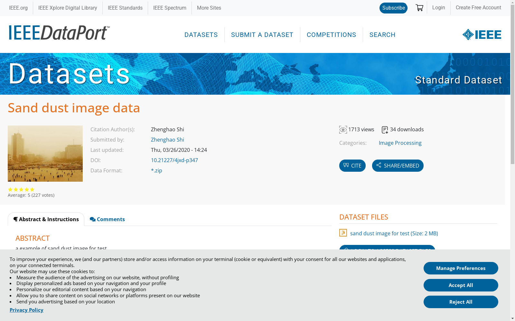This screenshot has height=321, width=515.
Task: Click the SHARE/EMBED button
Action: [398, 166]
